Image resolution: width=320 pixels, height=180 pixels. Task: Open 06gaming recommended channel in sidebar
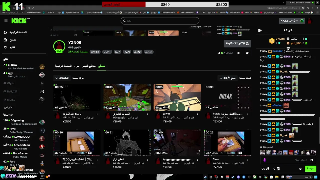24,122
